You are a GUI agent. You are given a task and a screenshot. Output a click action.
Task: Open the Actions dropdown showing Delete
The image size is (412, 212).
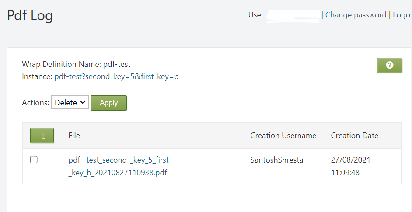coord(70,103)
